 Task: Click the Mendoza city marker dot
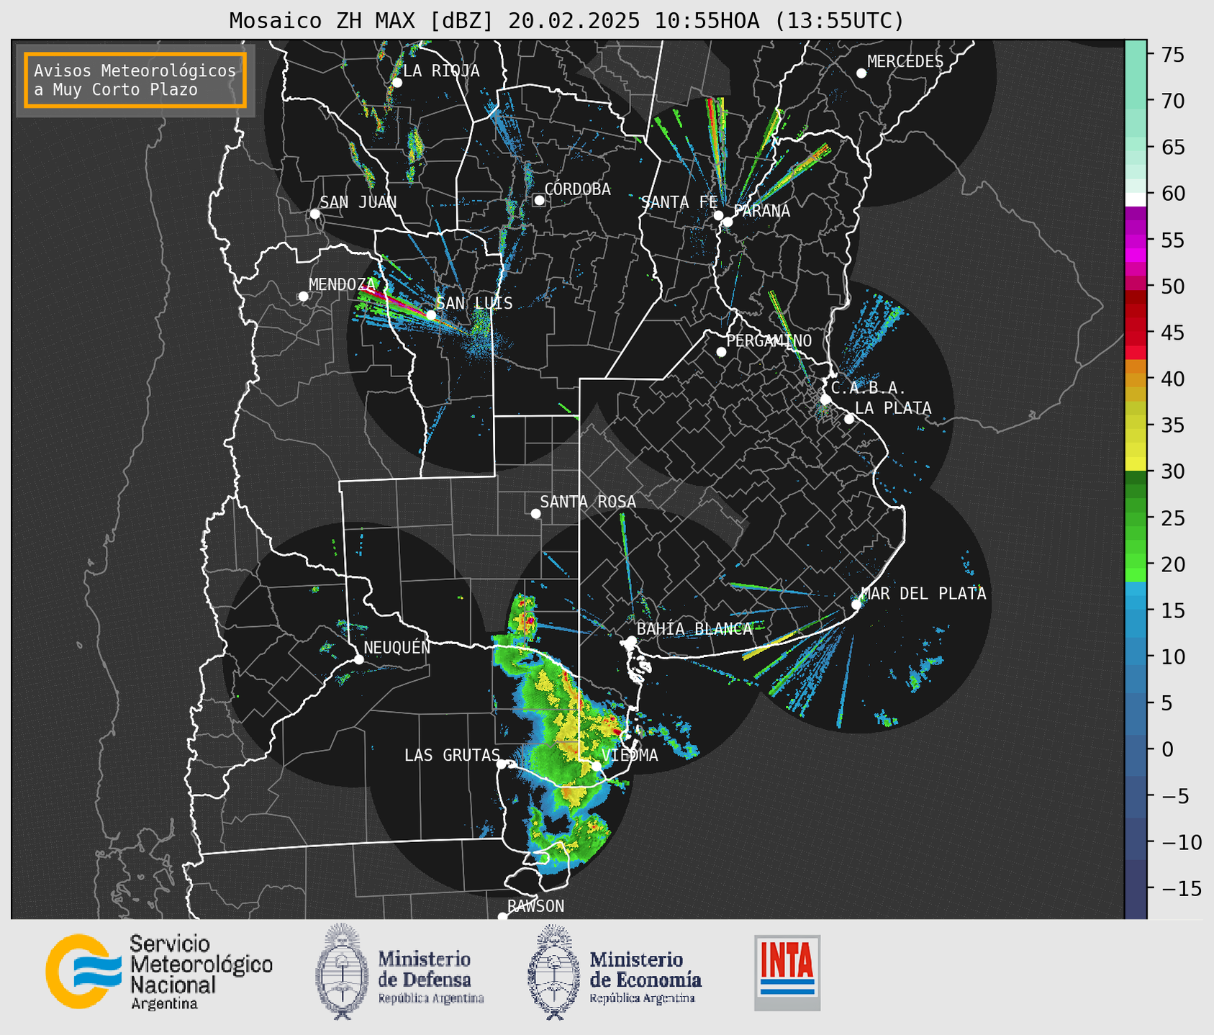pos(303,297)
